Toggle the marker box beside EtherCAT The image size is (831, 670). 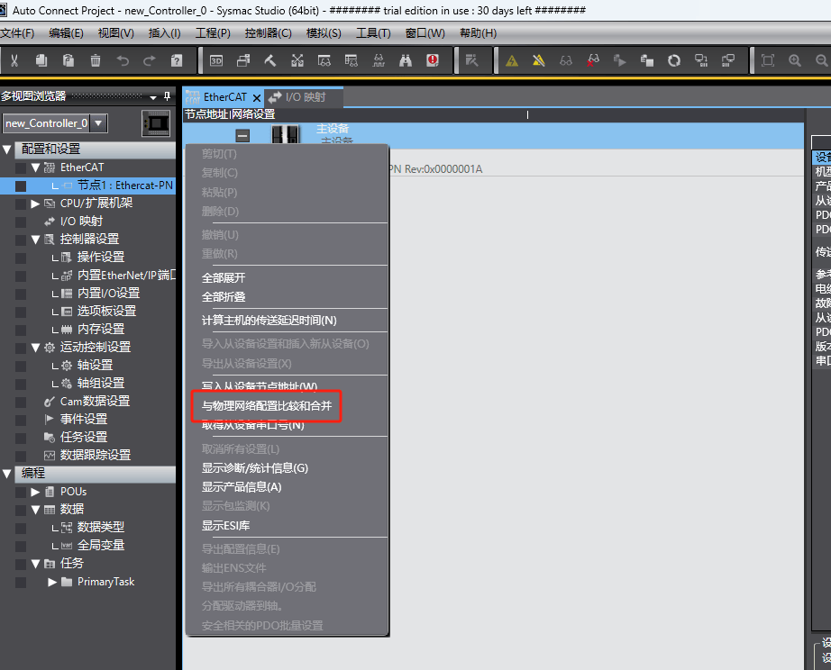pos(21,168)
